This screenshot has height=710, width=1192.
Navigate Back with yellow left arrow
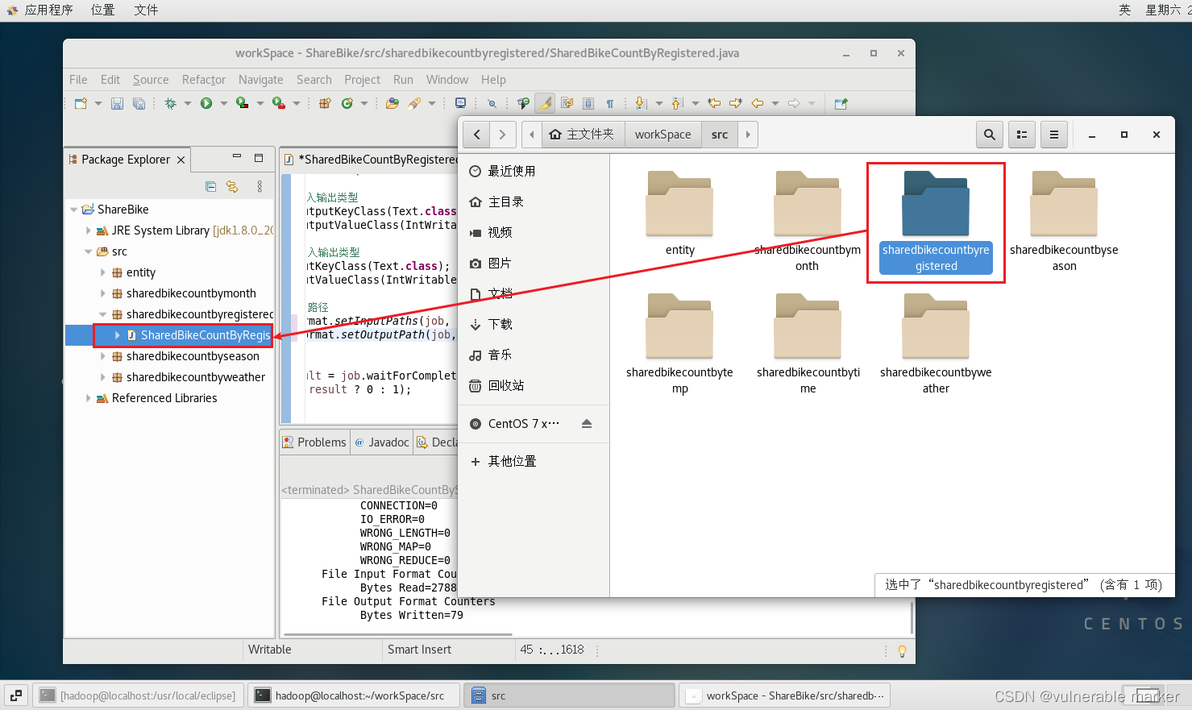coord(758,103)
